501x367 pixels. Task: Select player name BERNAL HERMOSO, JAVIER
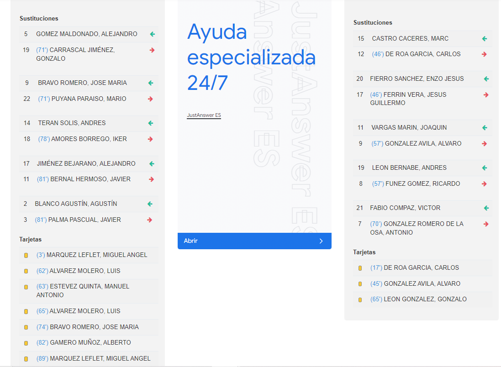(90, 179)
